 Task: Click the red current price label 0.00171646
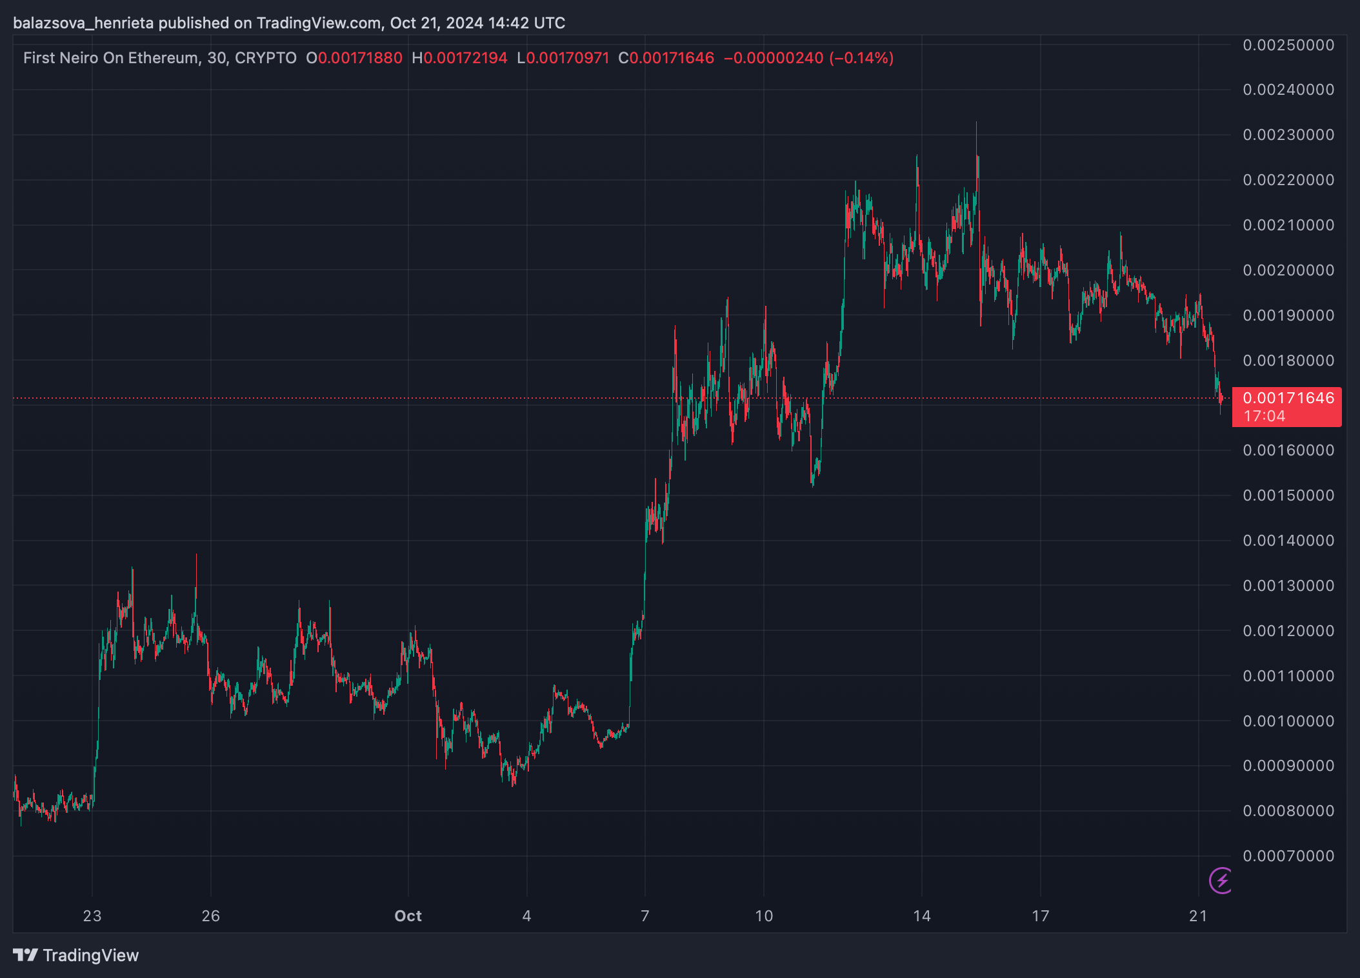1288,398
